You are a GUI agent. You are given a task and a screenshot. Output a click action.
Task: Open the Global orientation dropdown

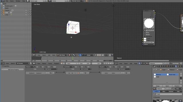point(89,55)
